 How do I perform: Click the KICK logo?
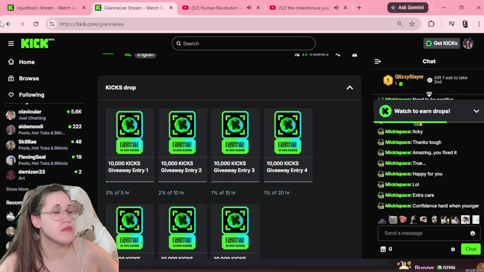point(37,43)
